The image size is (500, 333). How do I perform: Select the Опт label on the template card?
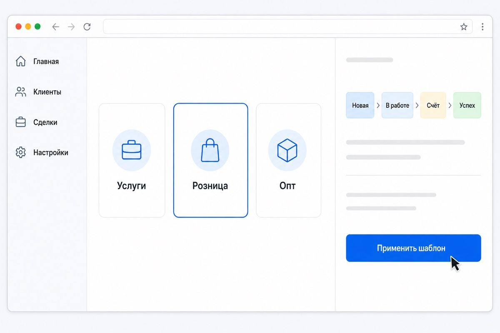(287, 186)
